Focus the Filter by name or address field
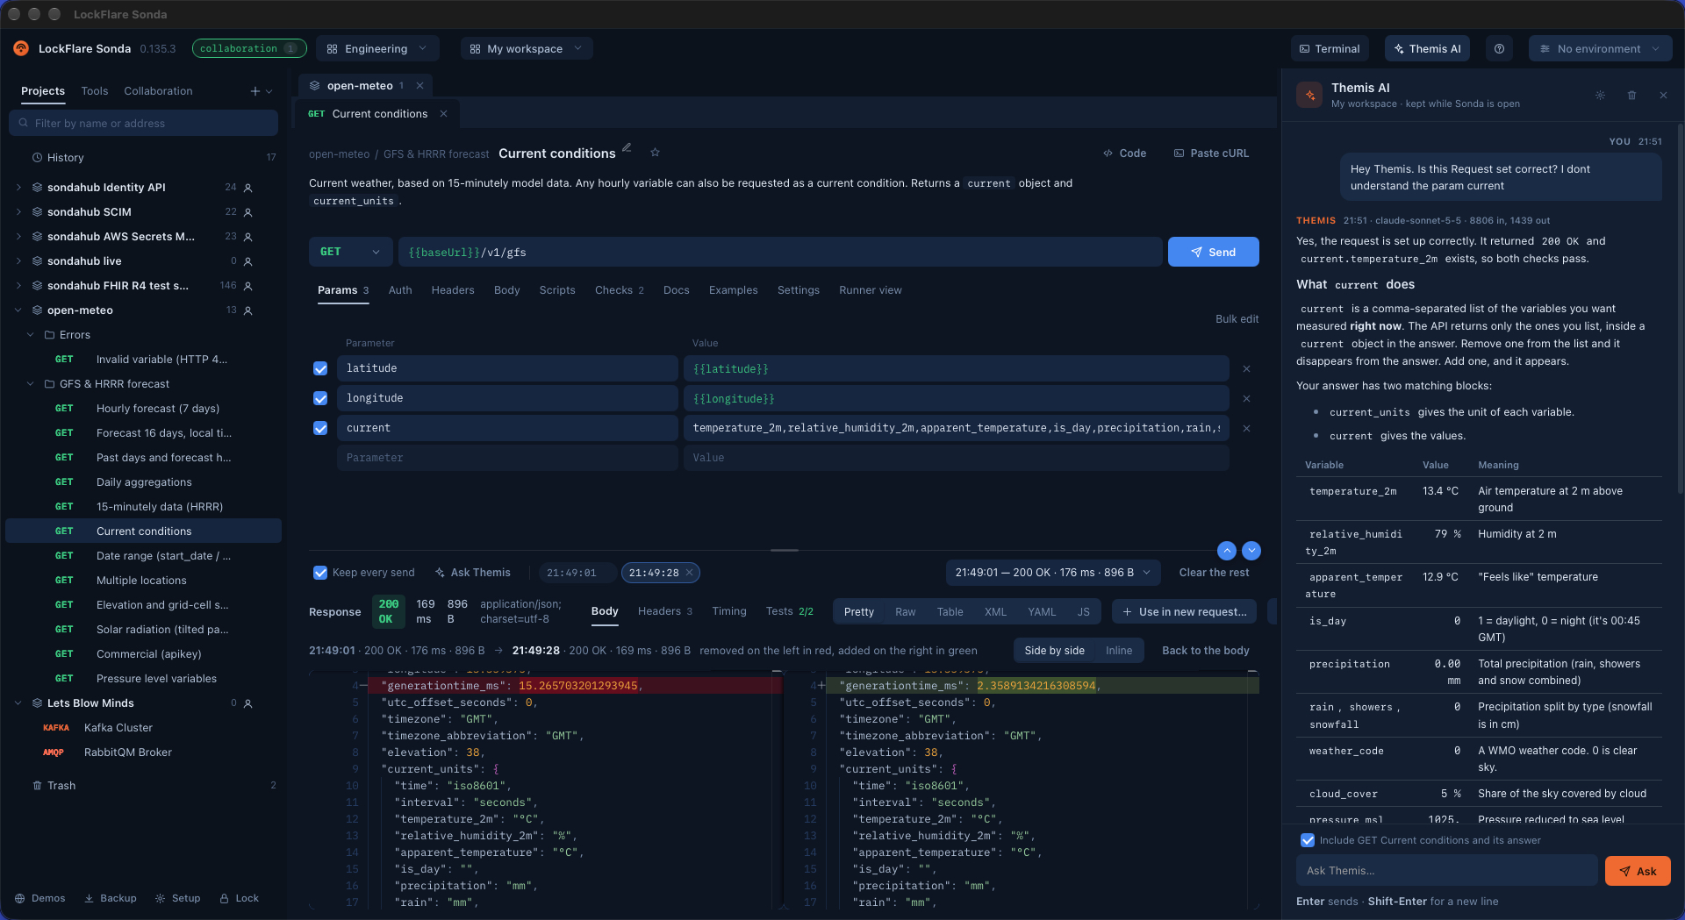The width and height of the screenshot is (1685, 920). [x=144, y=124]
